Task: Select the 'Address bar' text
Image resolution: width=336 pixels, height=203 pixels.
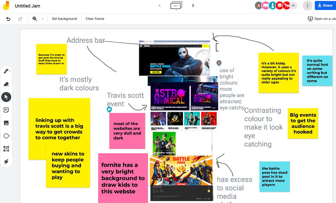Action: click(86, 41)
